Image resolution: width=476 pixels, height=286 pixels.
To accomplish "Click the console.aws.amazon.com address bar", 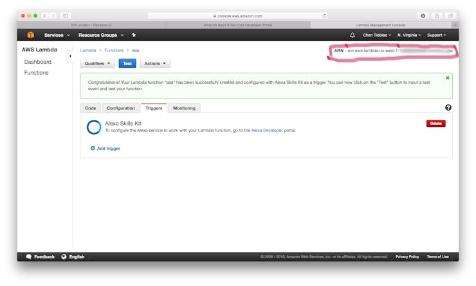I will point(238,16).
